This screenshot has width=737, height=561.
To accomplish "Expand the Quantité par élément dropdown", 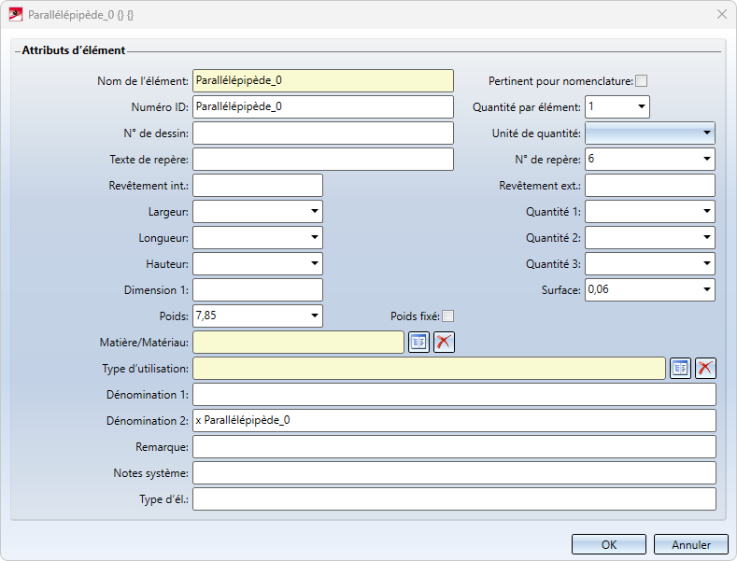I will click(641, 107).
